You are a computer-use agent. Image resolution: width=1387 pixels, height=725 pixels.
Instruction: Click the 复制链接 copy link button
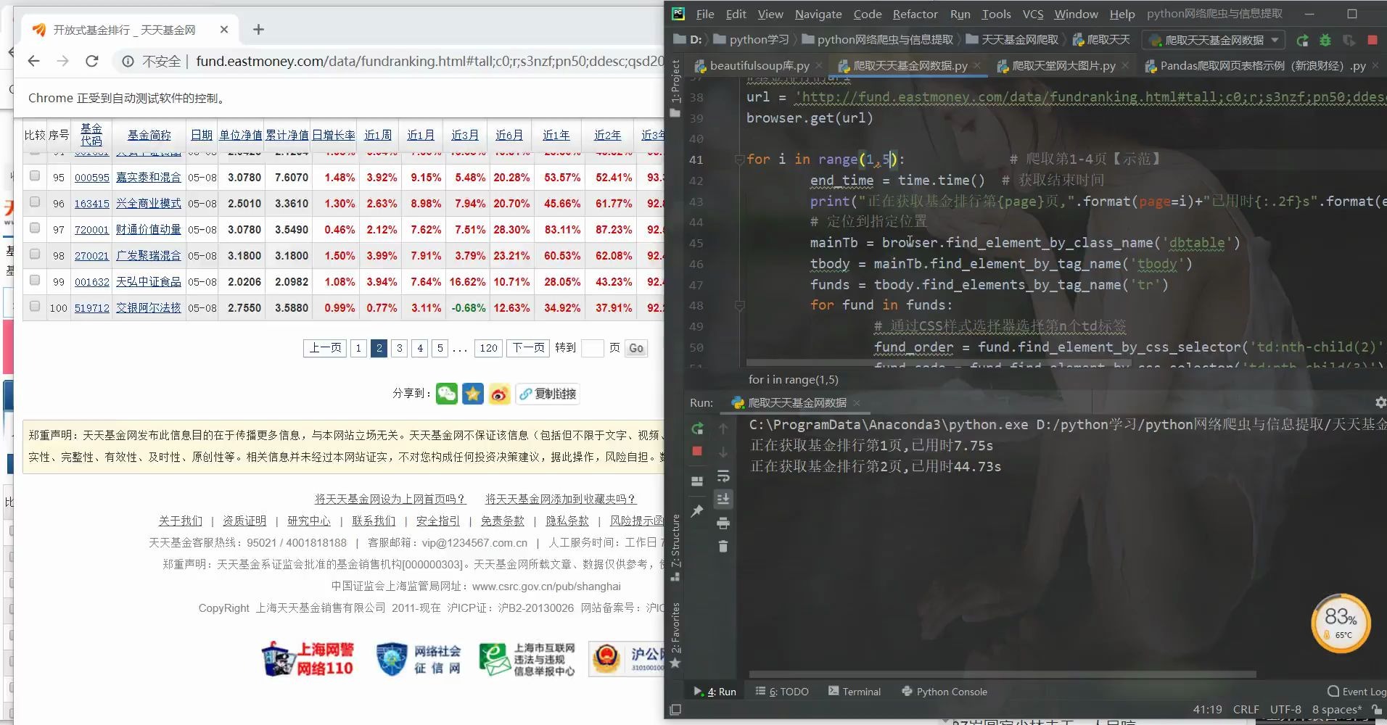point(548,394)
